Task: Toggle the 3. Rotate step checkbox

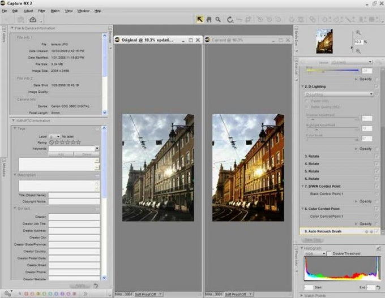Action: coord(377,156)
